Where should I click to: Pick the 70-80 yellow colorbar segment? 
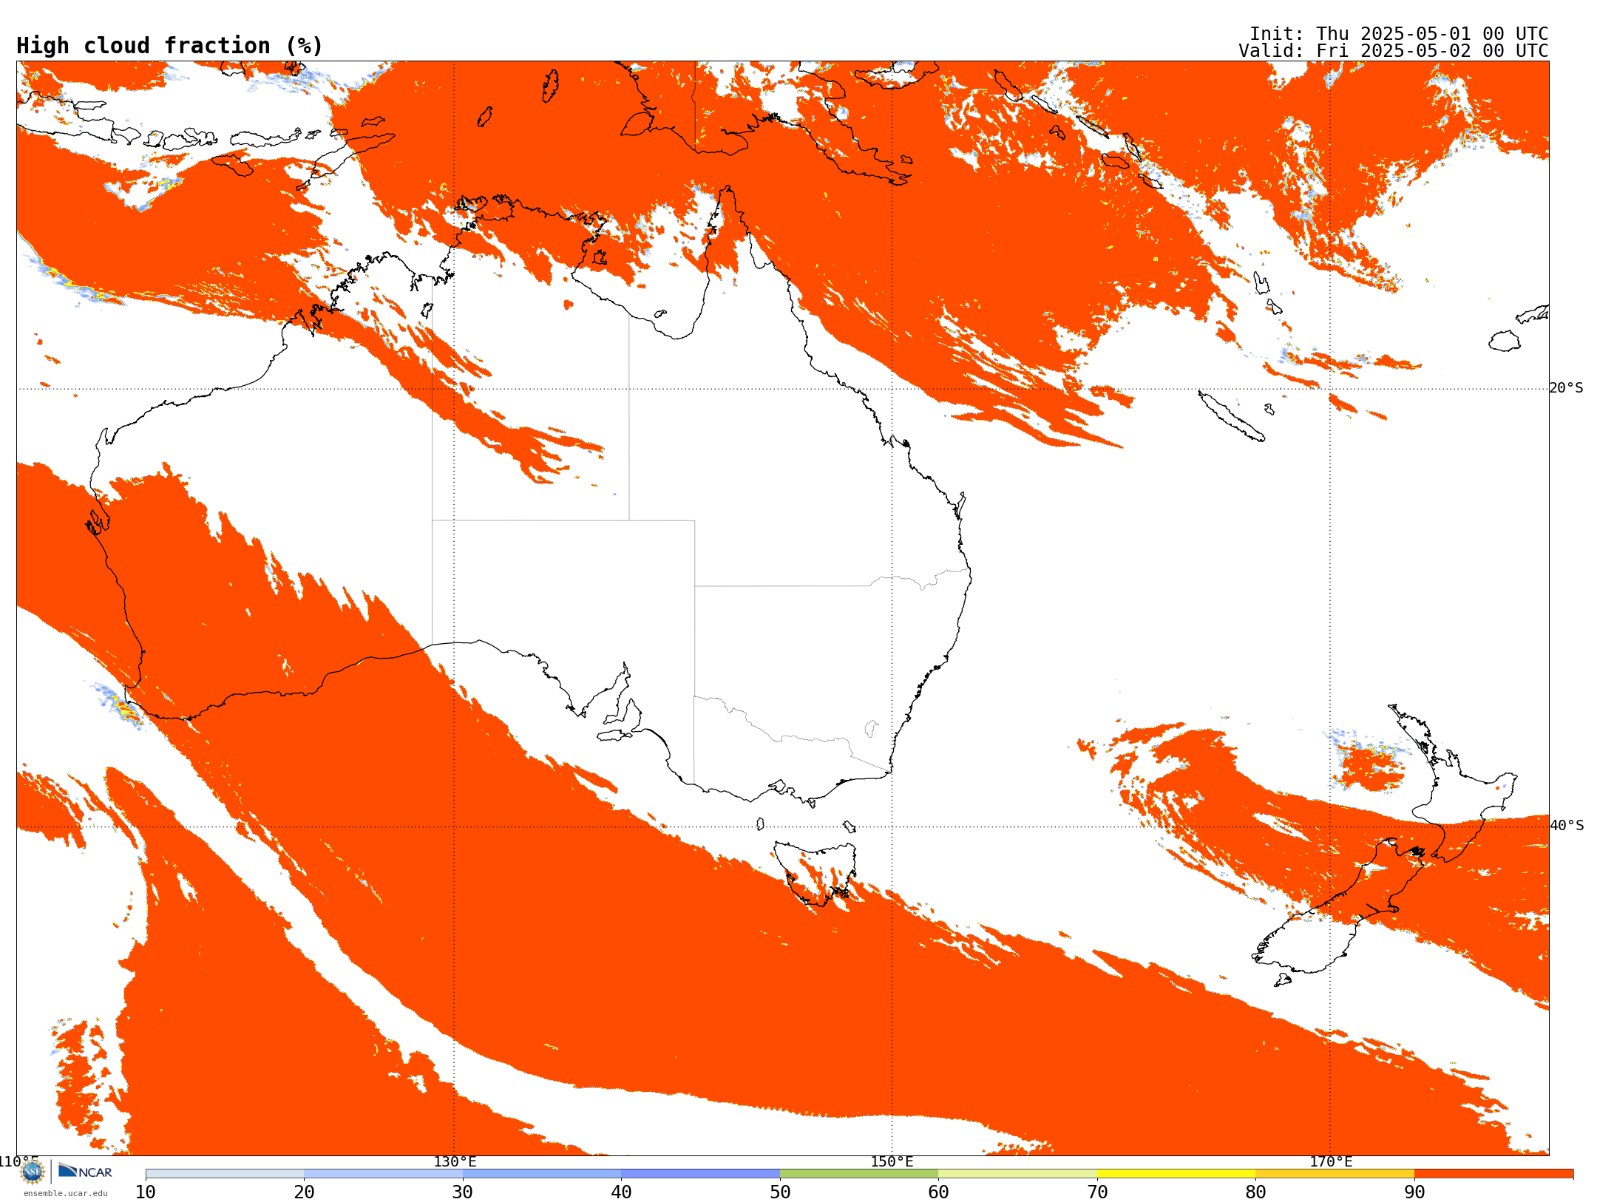[1176, 1174]
